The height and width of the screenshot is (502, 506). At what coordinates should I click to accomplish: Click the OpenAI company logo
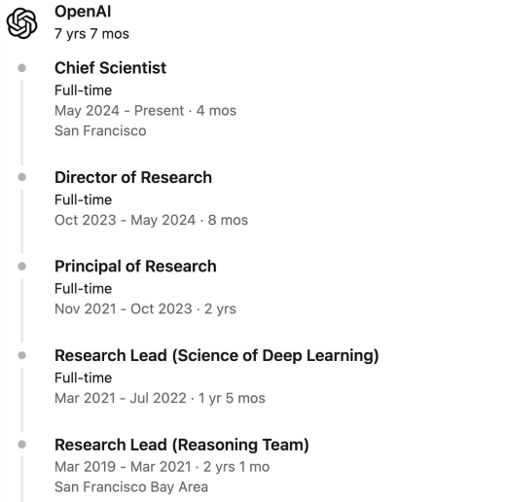21,23
